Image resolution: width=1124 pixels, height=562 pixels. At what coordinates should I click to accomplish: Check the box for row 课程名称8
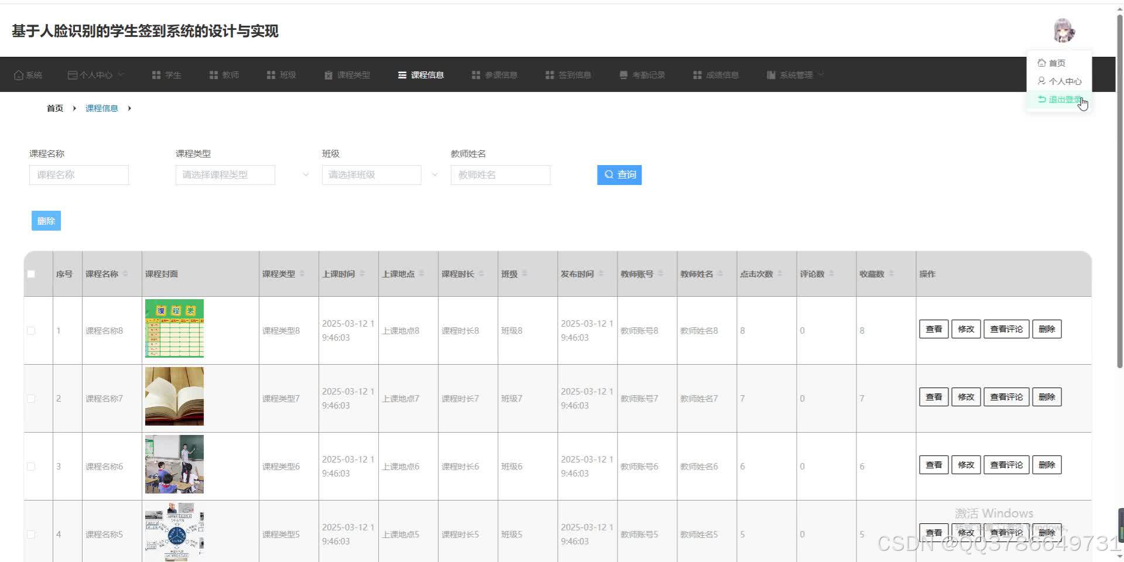pyautogui.click(x=31, y=331)
